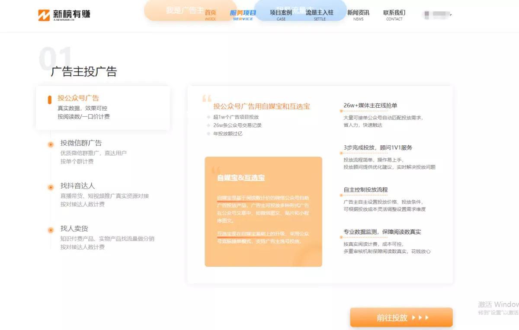Screen dimensions: 519x330
Task: Click the heading 3步完成投放，顾问1V1服务
Action: pyautogui.click(x=378, y=147)
